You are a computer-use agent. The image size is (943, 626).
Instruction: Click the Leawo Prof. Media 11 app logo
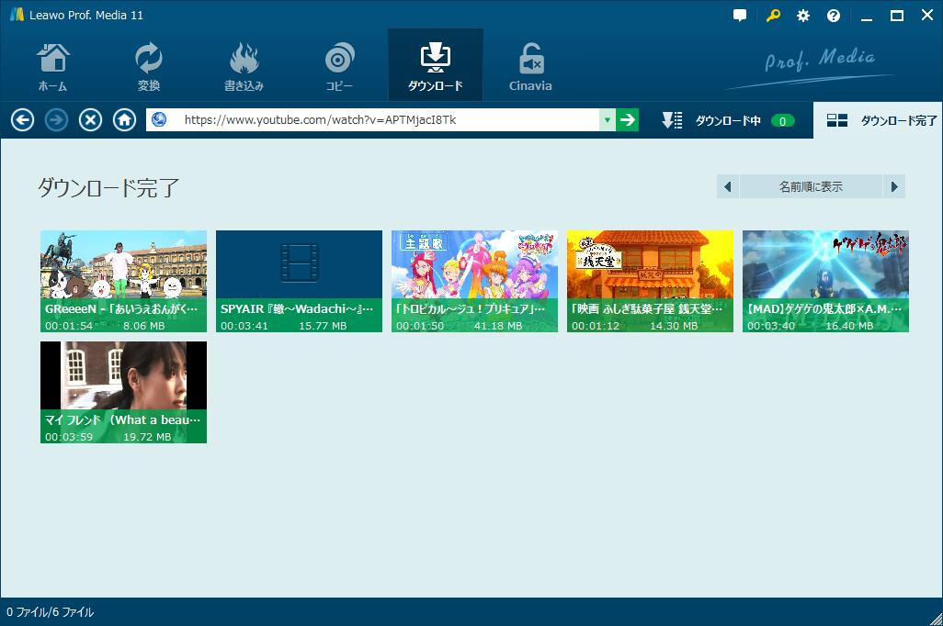(17, 15)
